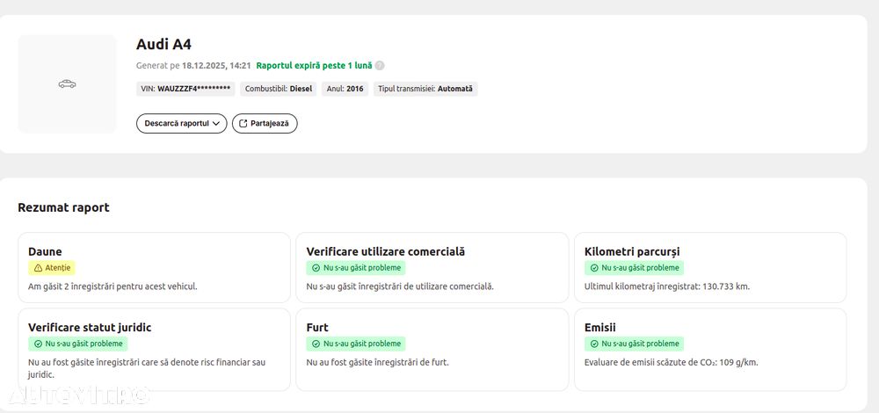Click the Partajează share button
The image size is (879, 413).
coord(265,124)
